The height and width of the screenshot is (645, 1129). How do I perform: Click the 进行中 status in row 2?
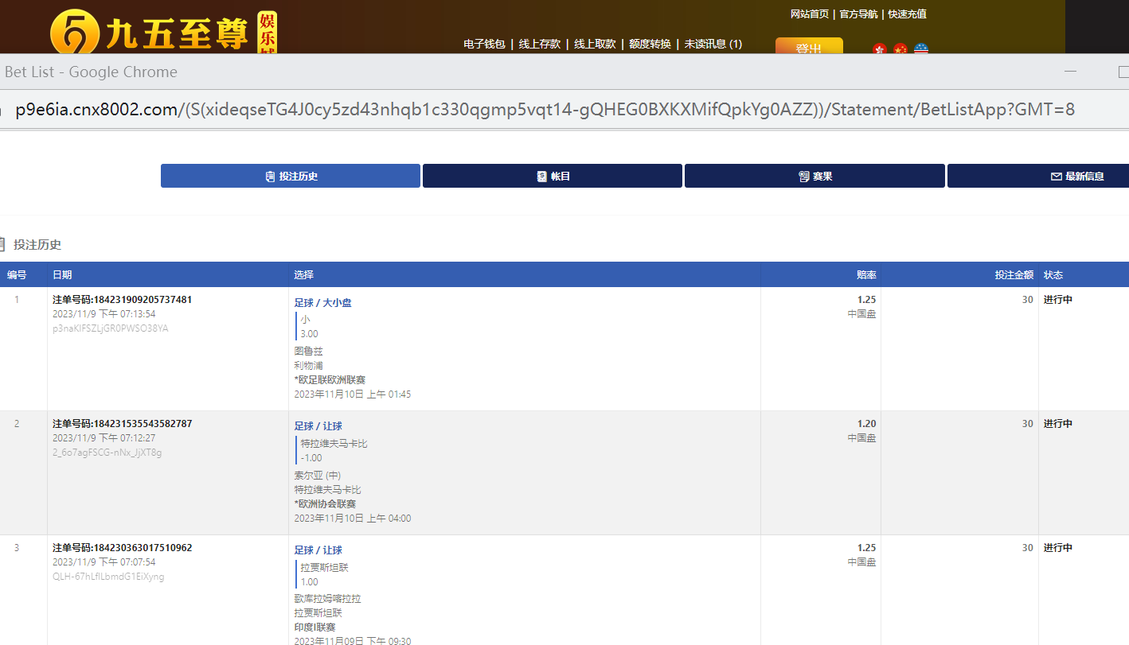coord(1058,424)
